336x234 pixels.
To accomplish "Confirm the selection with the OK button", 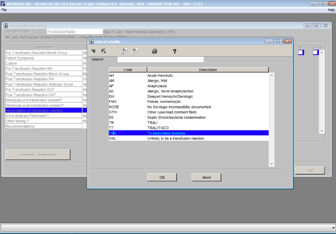I will (162, 177).
